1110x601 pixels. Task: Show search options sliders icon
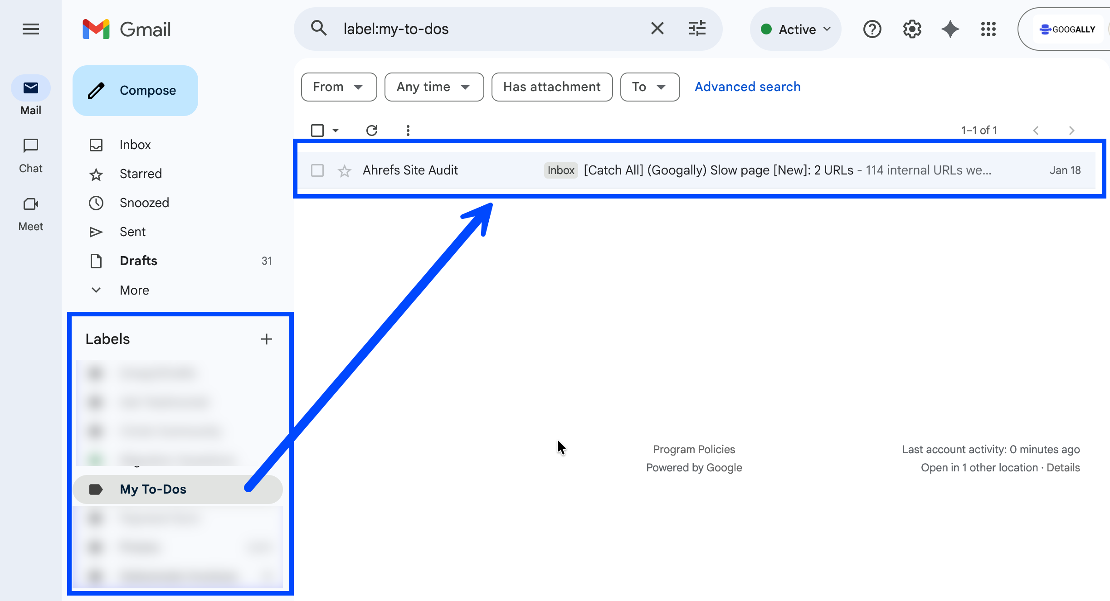click(697, 29)
